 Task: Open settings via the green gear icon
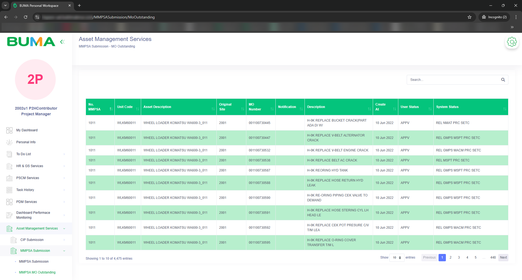(x=512, y=42)
